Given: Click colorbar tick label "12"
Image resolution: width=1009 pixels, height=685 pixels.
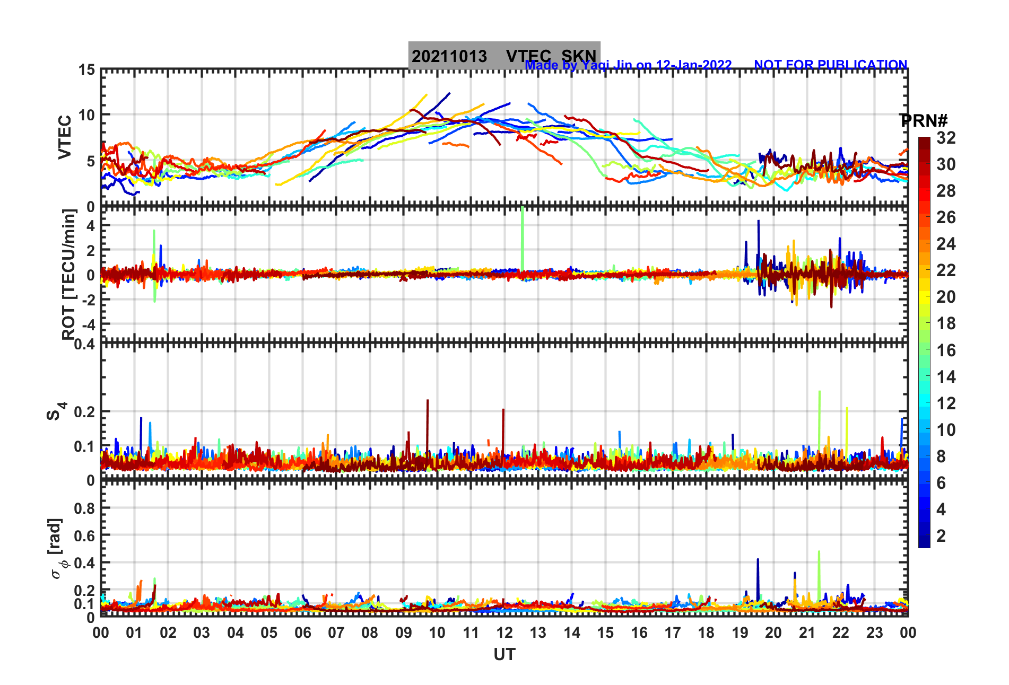Looking at the screenshot, I should point(946,403).
